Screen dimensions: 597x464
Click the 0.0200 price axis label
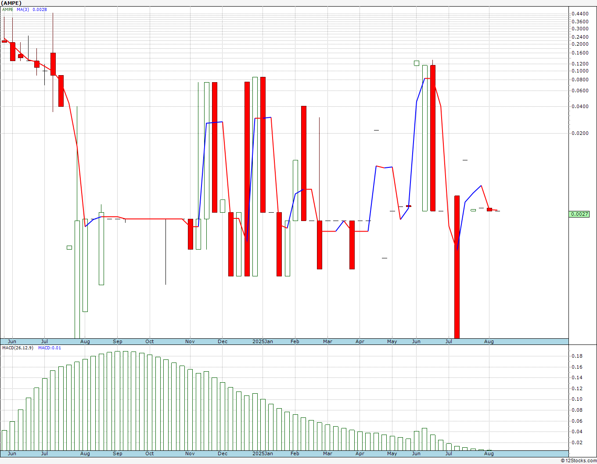coord(580,133)
